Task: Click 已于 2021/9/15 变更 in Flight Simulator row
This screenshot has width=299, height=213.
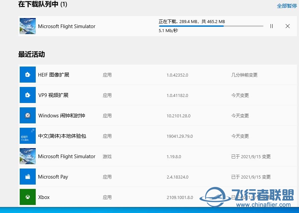Action: pyautogui.click(x=251, y=157)
